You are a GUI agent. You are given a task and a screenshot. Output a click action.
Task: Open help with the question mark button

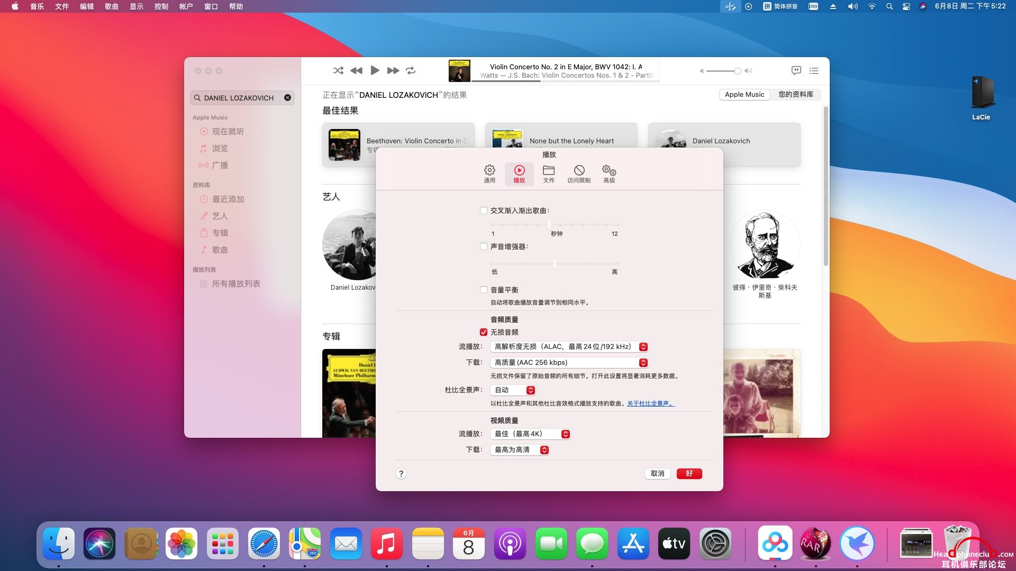(x=401, y=474)
